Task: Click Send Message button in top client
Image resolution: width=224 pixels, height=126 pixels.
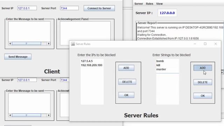Action: tap(18, 57)
